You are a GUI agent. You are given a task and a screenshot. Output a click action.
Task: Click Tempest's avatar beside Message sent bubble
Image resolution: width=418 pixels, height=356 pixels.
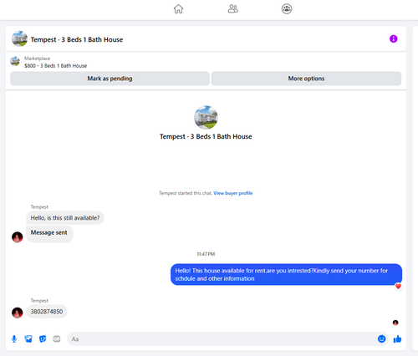coord(18,237)
